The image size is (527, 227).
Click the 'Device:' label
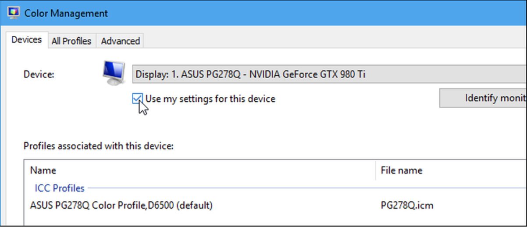click(39, 74)
